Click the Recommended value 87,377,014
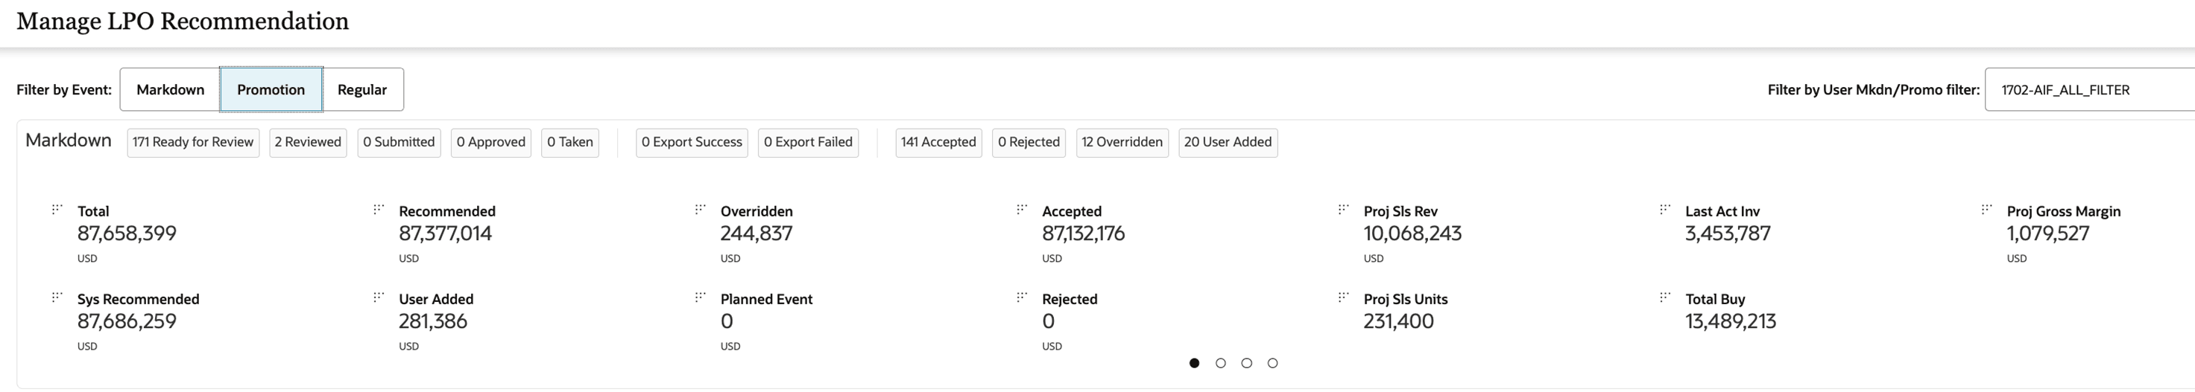 tap(446, 234)
